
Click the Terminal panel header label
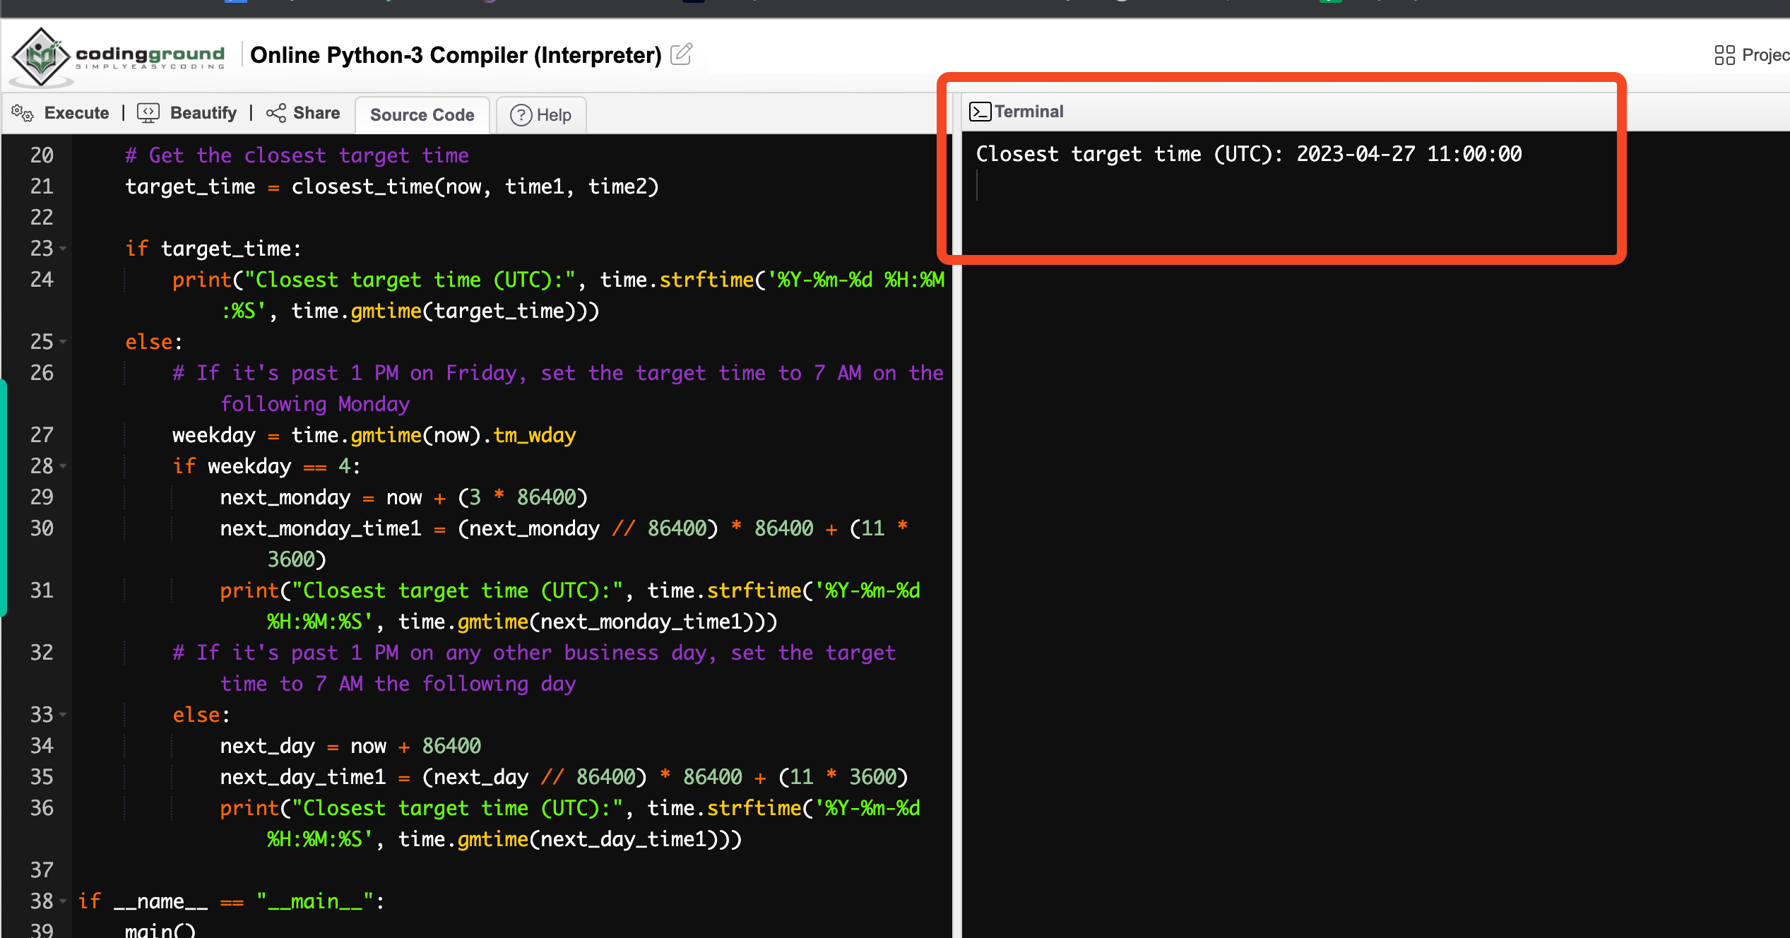1029,112
